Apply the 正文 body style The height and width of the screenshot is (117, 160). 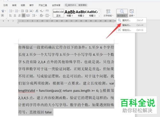[x=58, y=13]
